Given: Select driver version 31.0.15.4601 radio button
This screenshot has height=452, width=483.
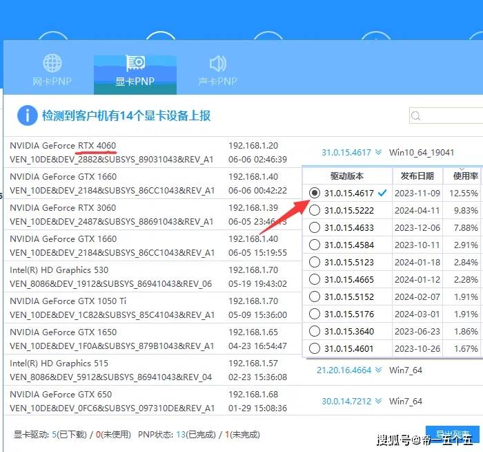Looking at the screenshot, I should (315, 348).
